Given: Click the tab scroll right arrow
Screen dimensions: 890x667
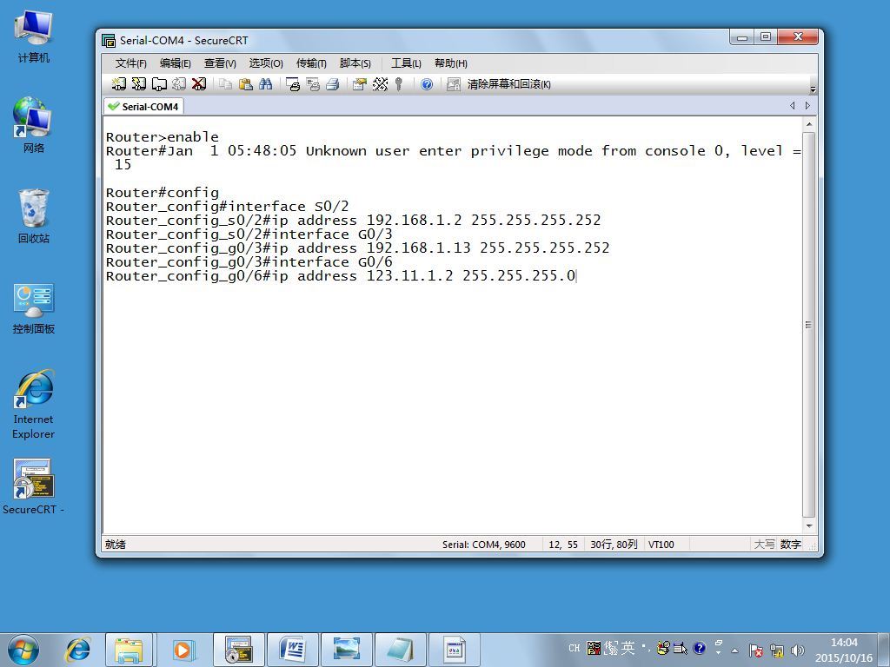Looking at the screenshot, I should coord(807,105).
